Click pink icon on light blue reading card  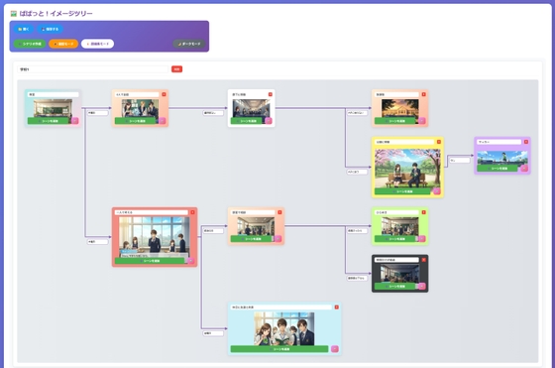pos(335,349)
